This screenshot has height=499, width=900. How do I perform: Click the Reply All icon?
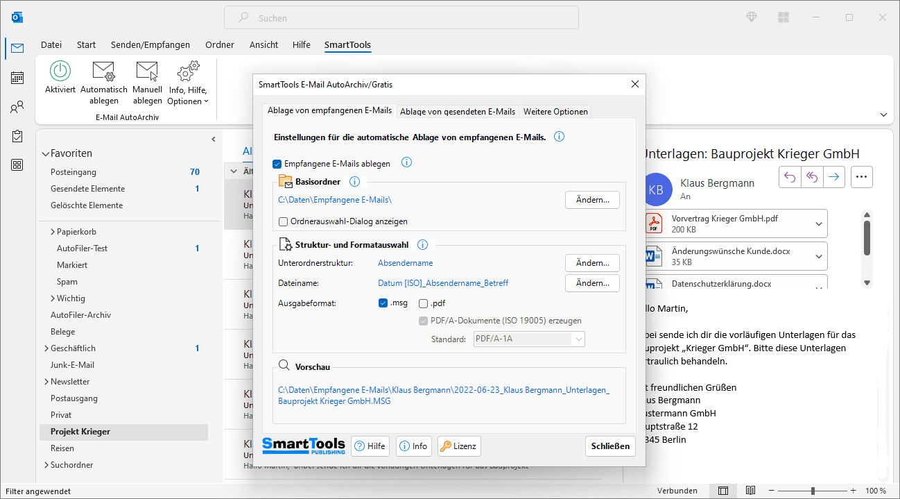[x=811, y=177]
